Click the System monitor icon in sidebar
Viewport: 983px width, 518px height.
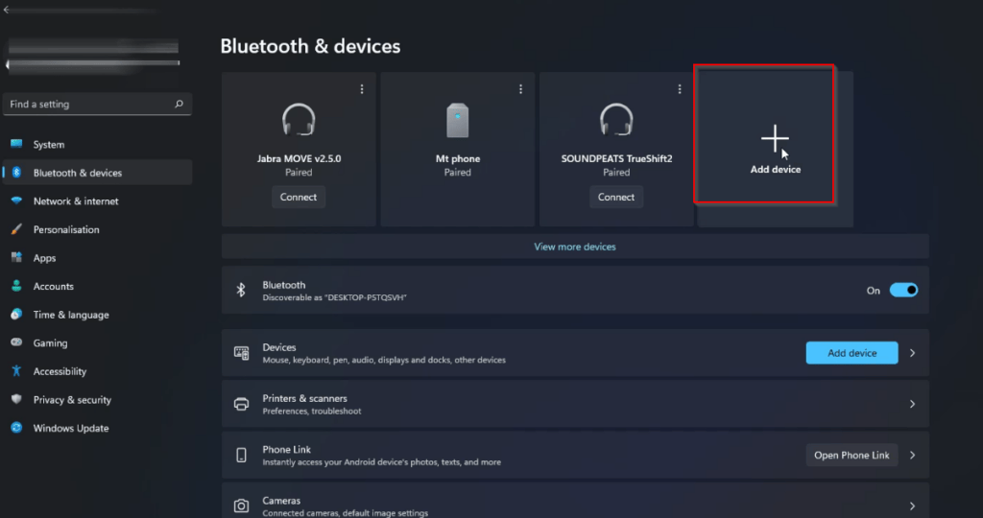coord(16,144)
